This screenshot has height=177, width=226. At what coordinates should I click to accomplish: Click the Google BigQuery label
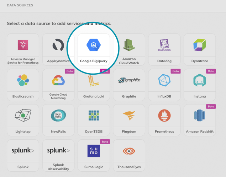(94, 61)
